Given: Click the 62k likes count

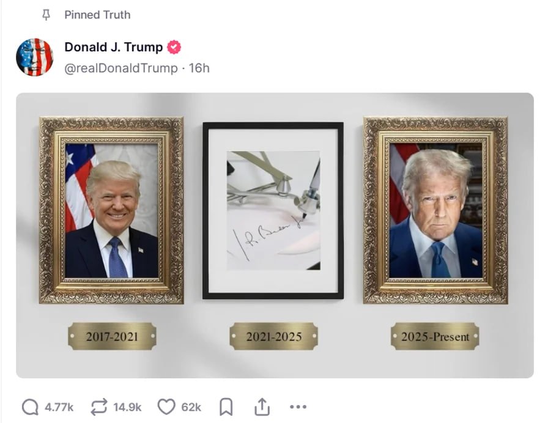Looking at the screenshot, I should click(191, 407).
